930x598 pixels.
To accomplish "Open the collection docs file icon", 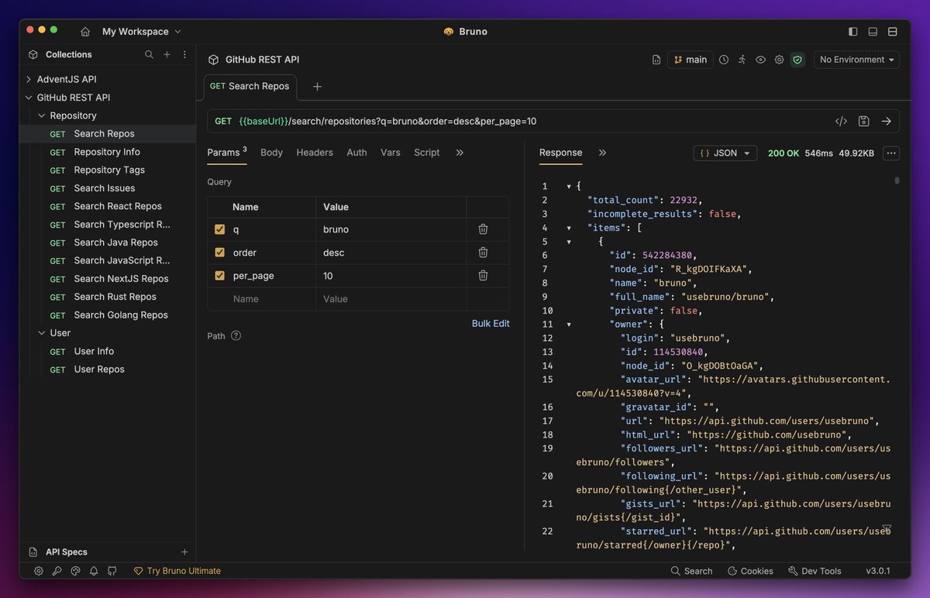I will 656,60.
